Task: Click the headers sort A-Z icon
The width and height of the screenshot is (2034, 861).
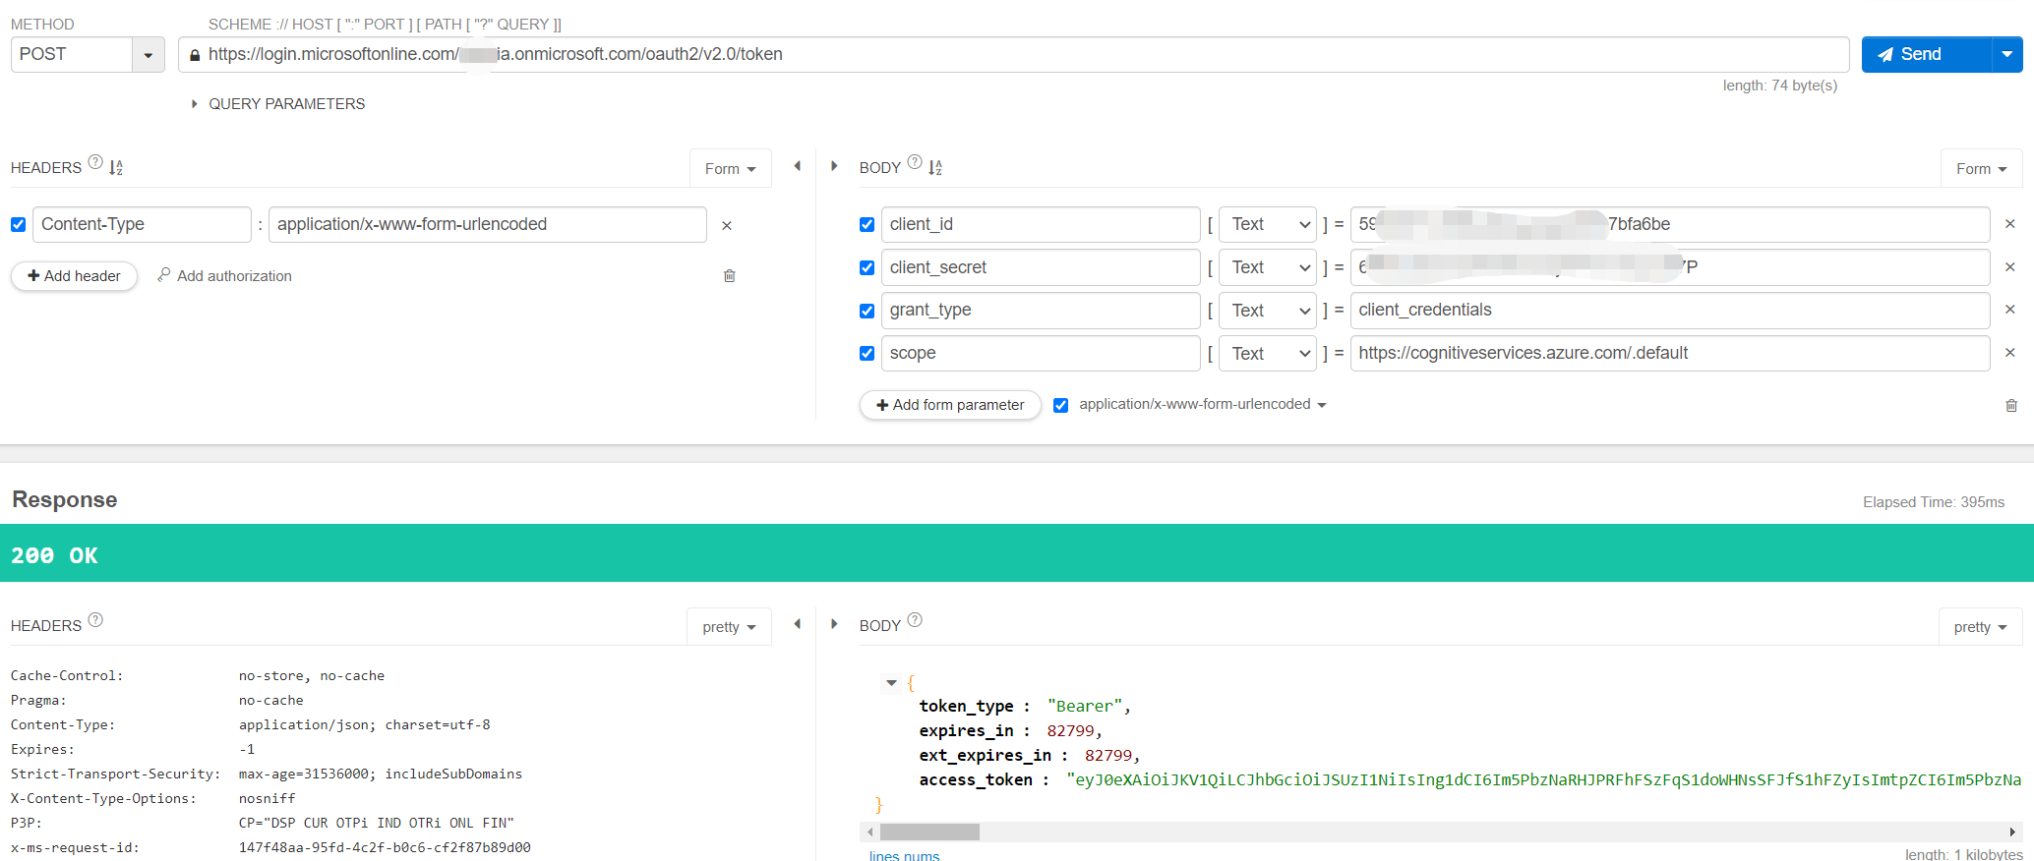Action: [116, 168]
